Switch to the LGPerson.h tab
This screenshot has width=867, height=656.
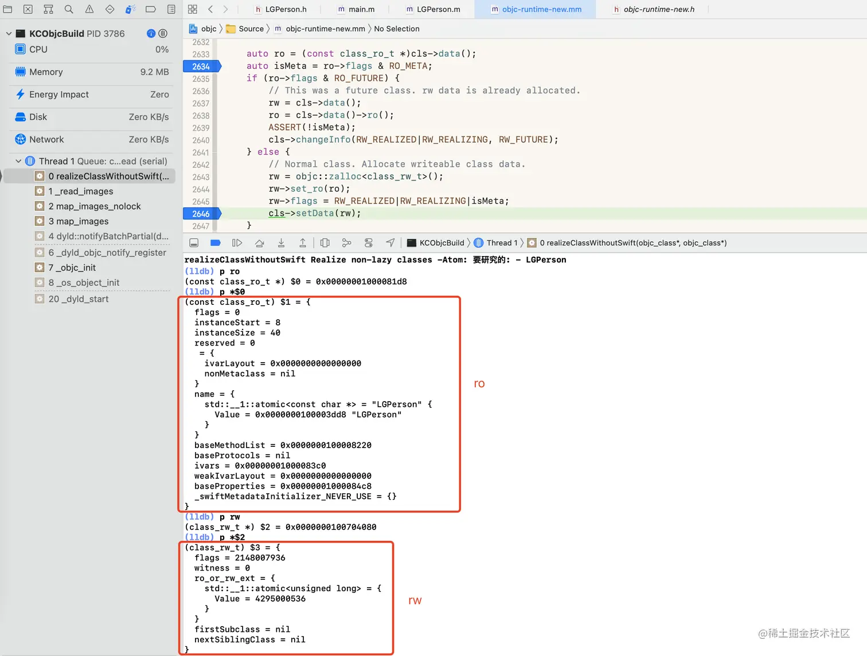pyautogui.click(x=280, y=9)
